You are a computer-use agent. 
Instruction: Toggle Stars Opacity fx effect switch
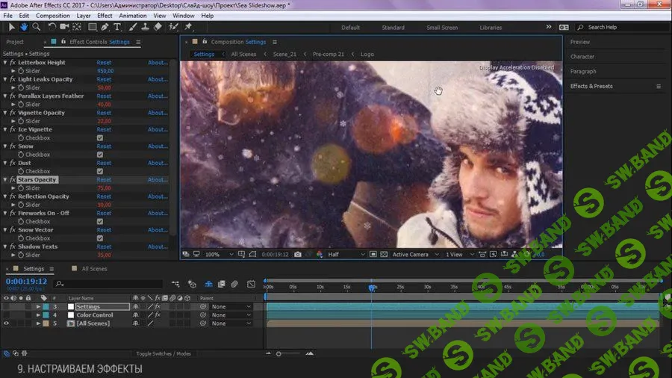[x=13, y=179]
